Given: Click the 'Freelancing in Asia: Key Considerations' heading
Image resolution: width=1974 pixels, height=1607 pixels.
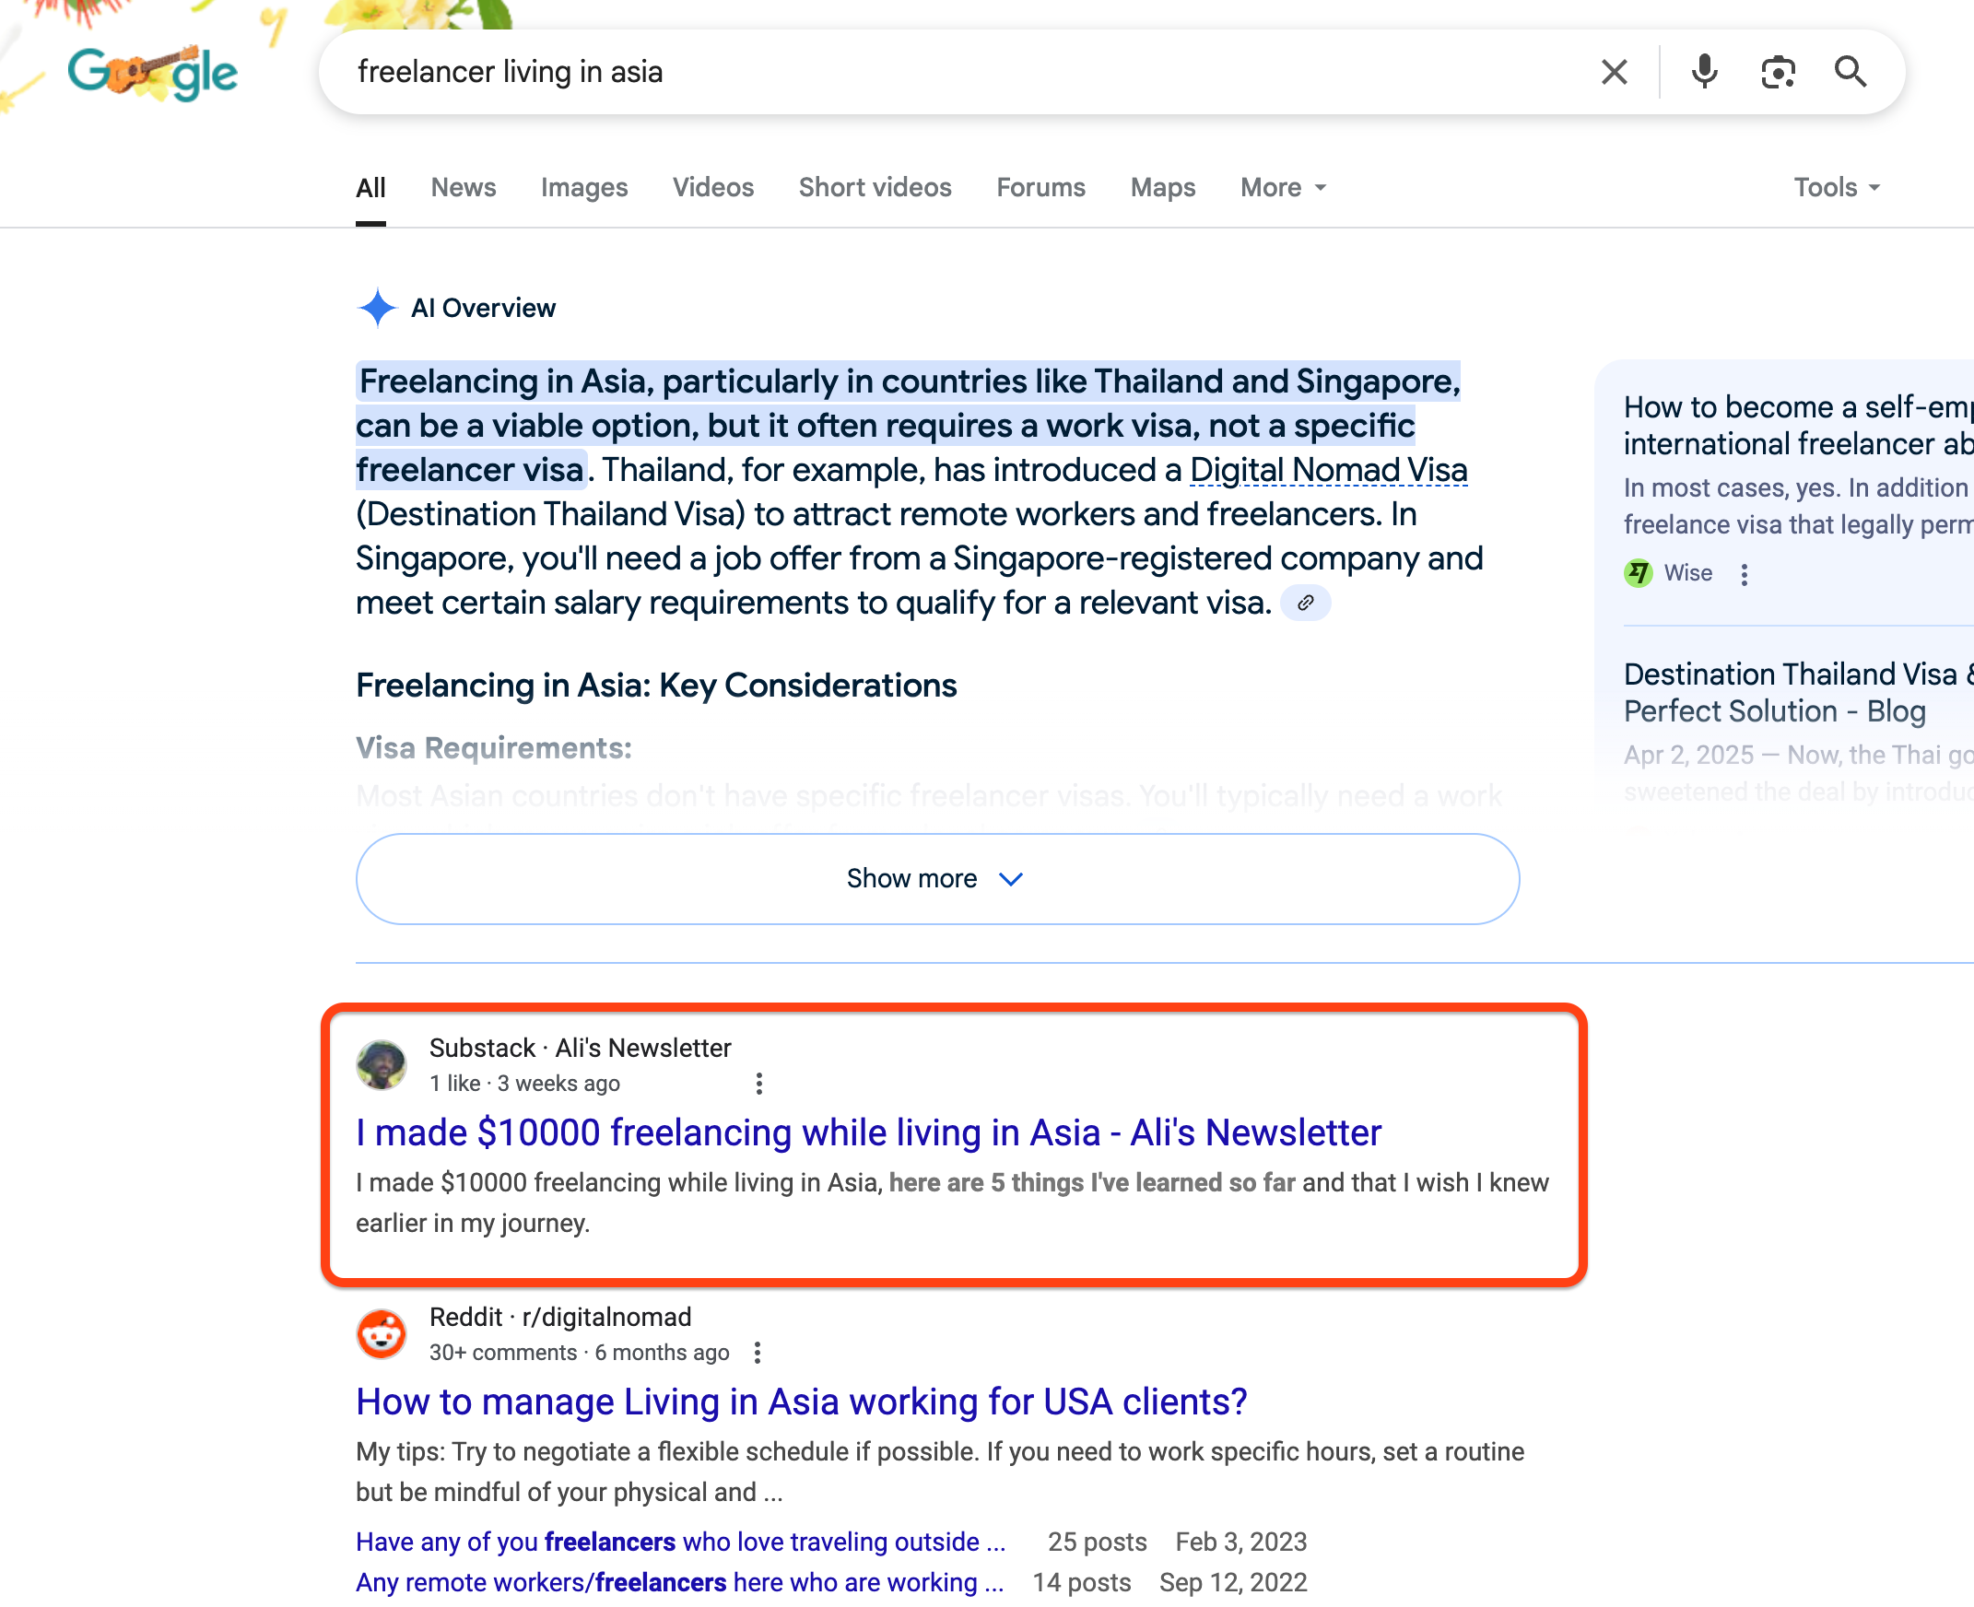Looking at the screenshot, I should [x=656, y=685].
